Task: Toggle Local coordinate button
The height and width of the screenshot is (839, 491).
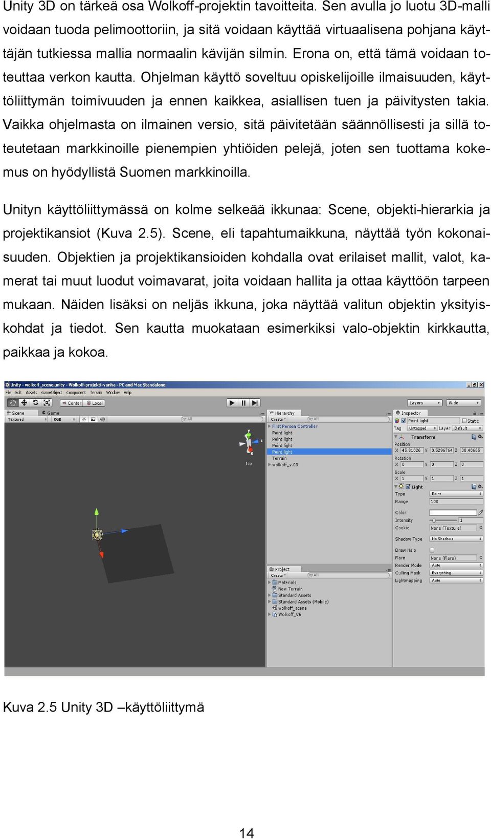Action: [x=95, y=403]
